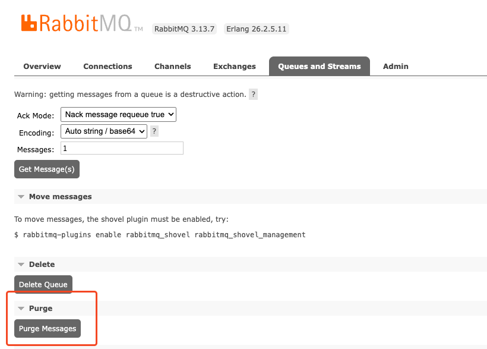Click the Get Message(s) button
This screenshot has height=349, width=487.
pos(46,169)
